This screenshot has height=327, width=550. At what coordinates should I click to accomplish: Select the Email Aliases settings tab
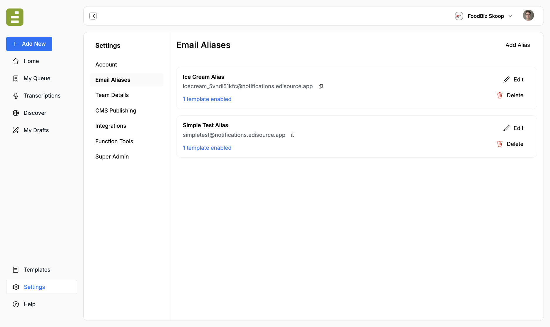click(x=127, y=80)
